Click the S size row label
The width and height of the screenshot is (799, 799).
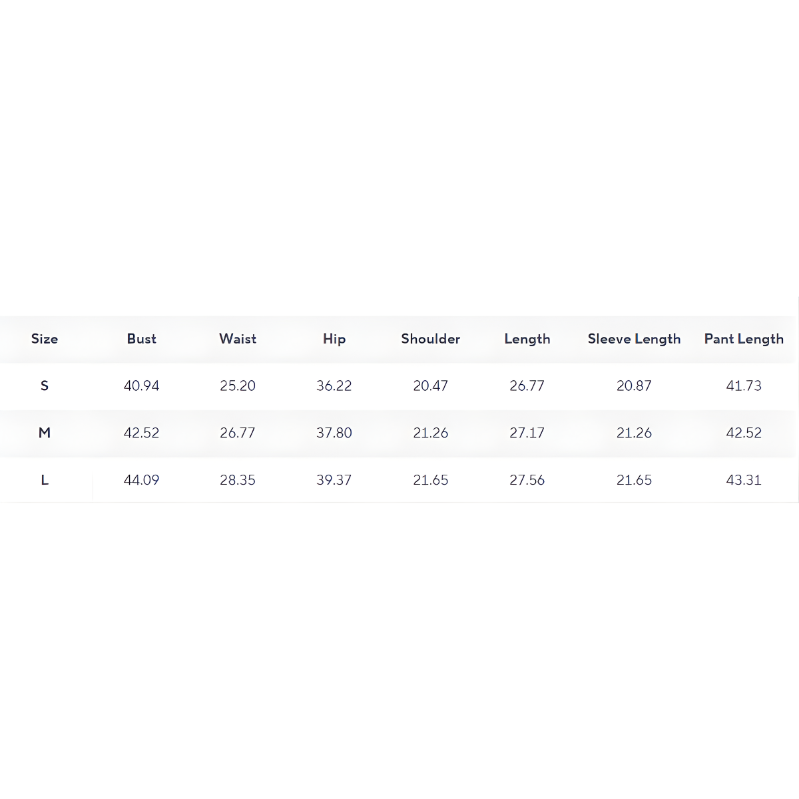click(x=45, y=386)
